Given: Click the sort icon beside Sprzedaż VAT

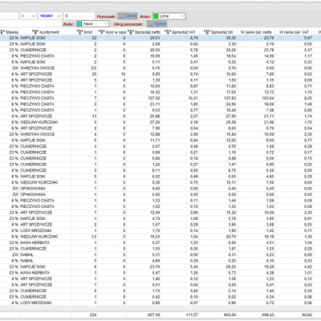Looking at the screenshot, I should [x=168, y=32].
